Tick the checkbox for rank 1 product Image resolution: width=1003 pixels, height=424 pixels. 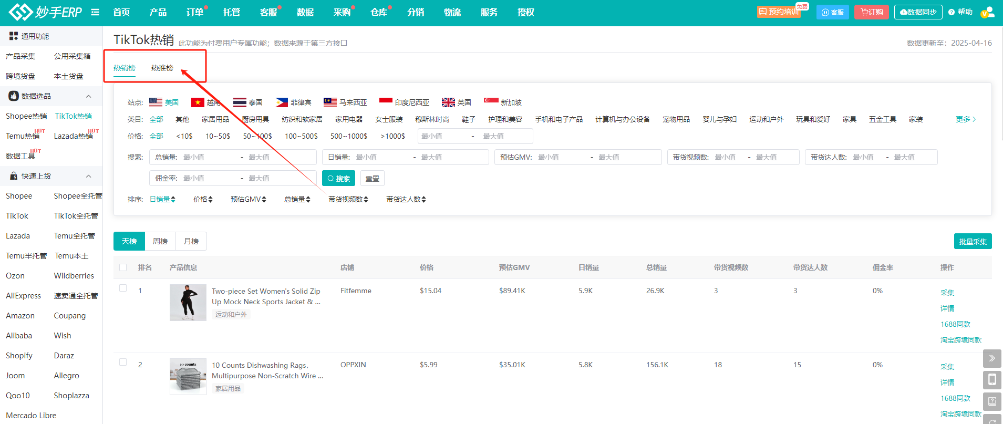[x=123, y=288]
